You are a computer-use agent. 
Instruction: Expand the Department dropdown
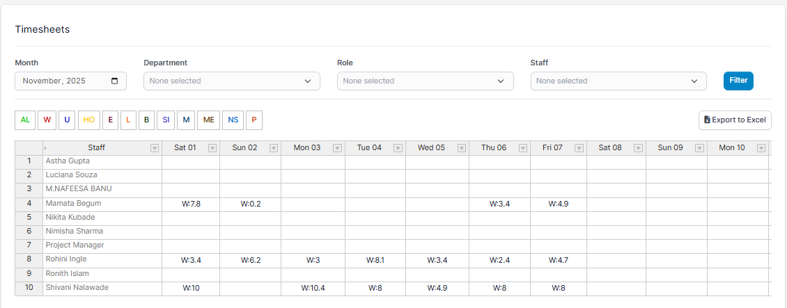(x=231, y=81)
